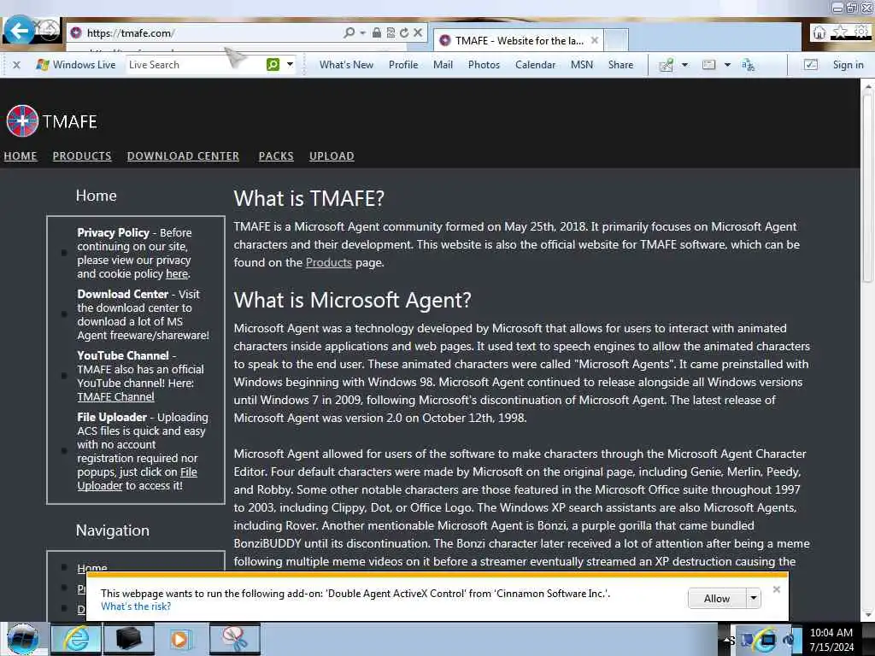Click the privacy policy 'here' link

[177, 274]
